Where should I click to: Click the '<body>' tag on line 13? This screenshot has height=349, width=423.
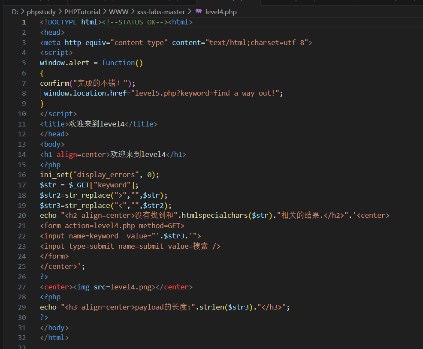pos(52,144)
